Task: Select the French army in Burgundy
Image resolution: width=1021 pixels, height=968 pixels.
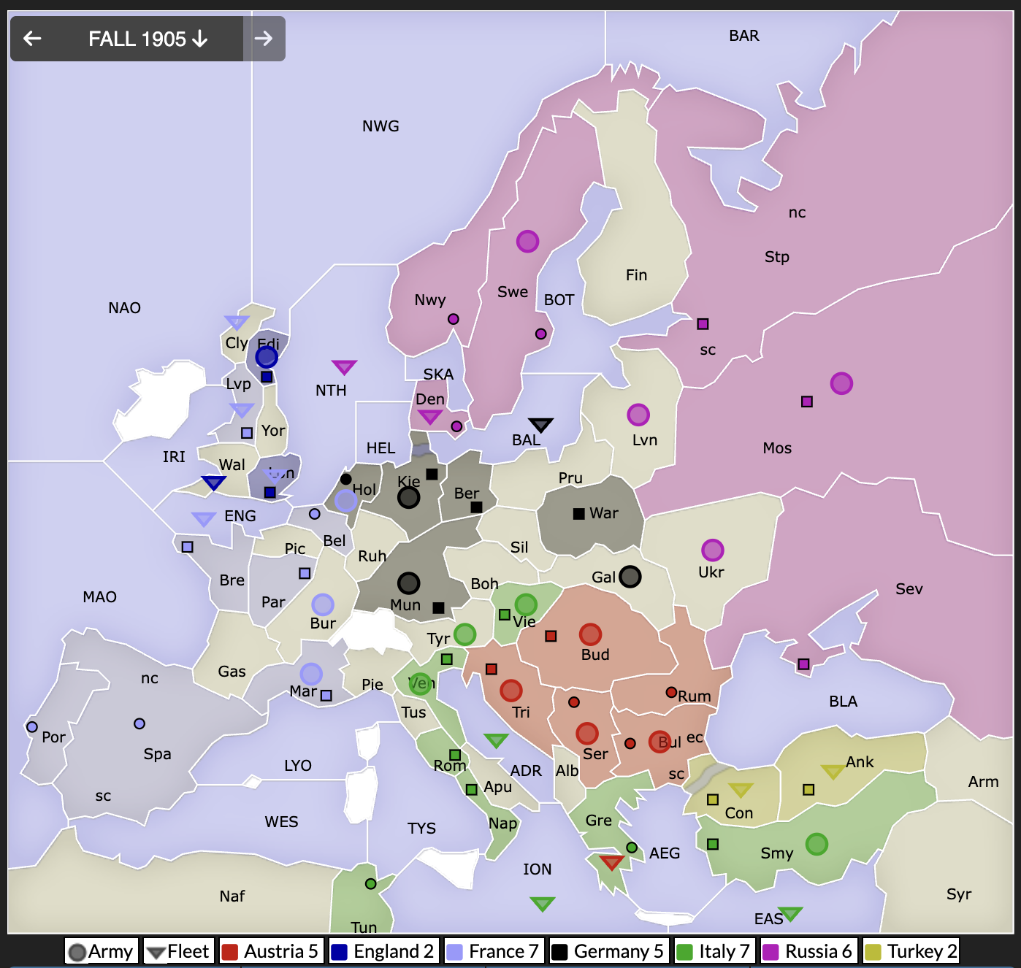Action: pyautogui.click(x=323, y=604)
